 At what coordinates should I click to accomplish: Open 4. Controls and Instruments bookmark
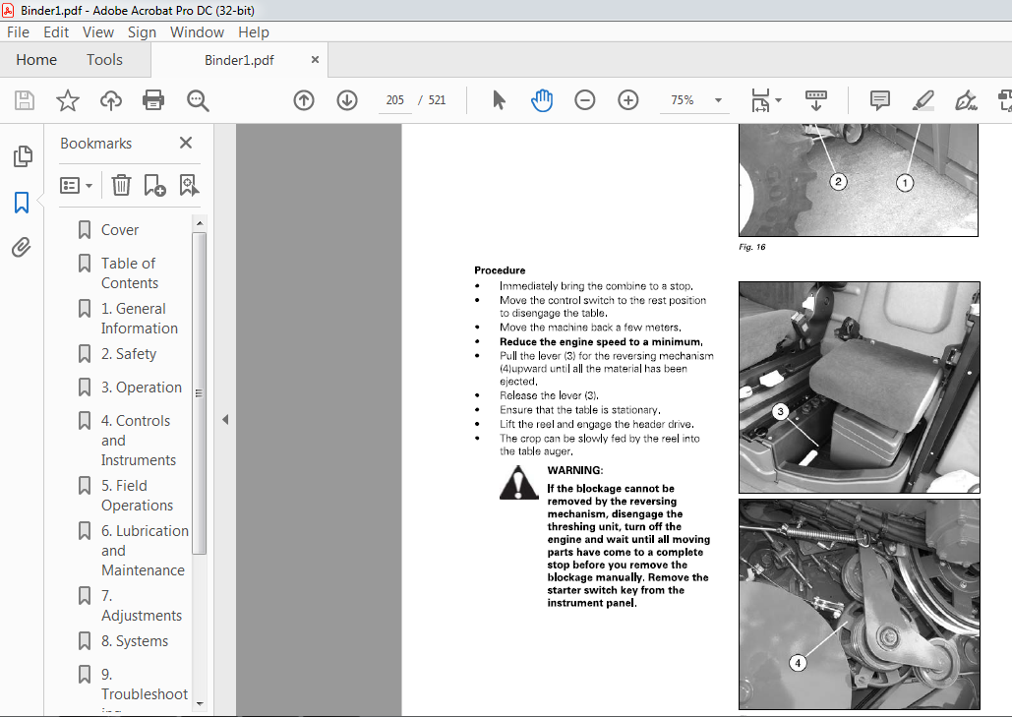(x=138, y=441)
